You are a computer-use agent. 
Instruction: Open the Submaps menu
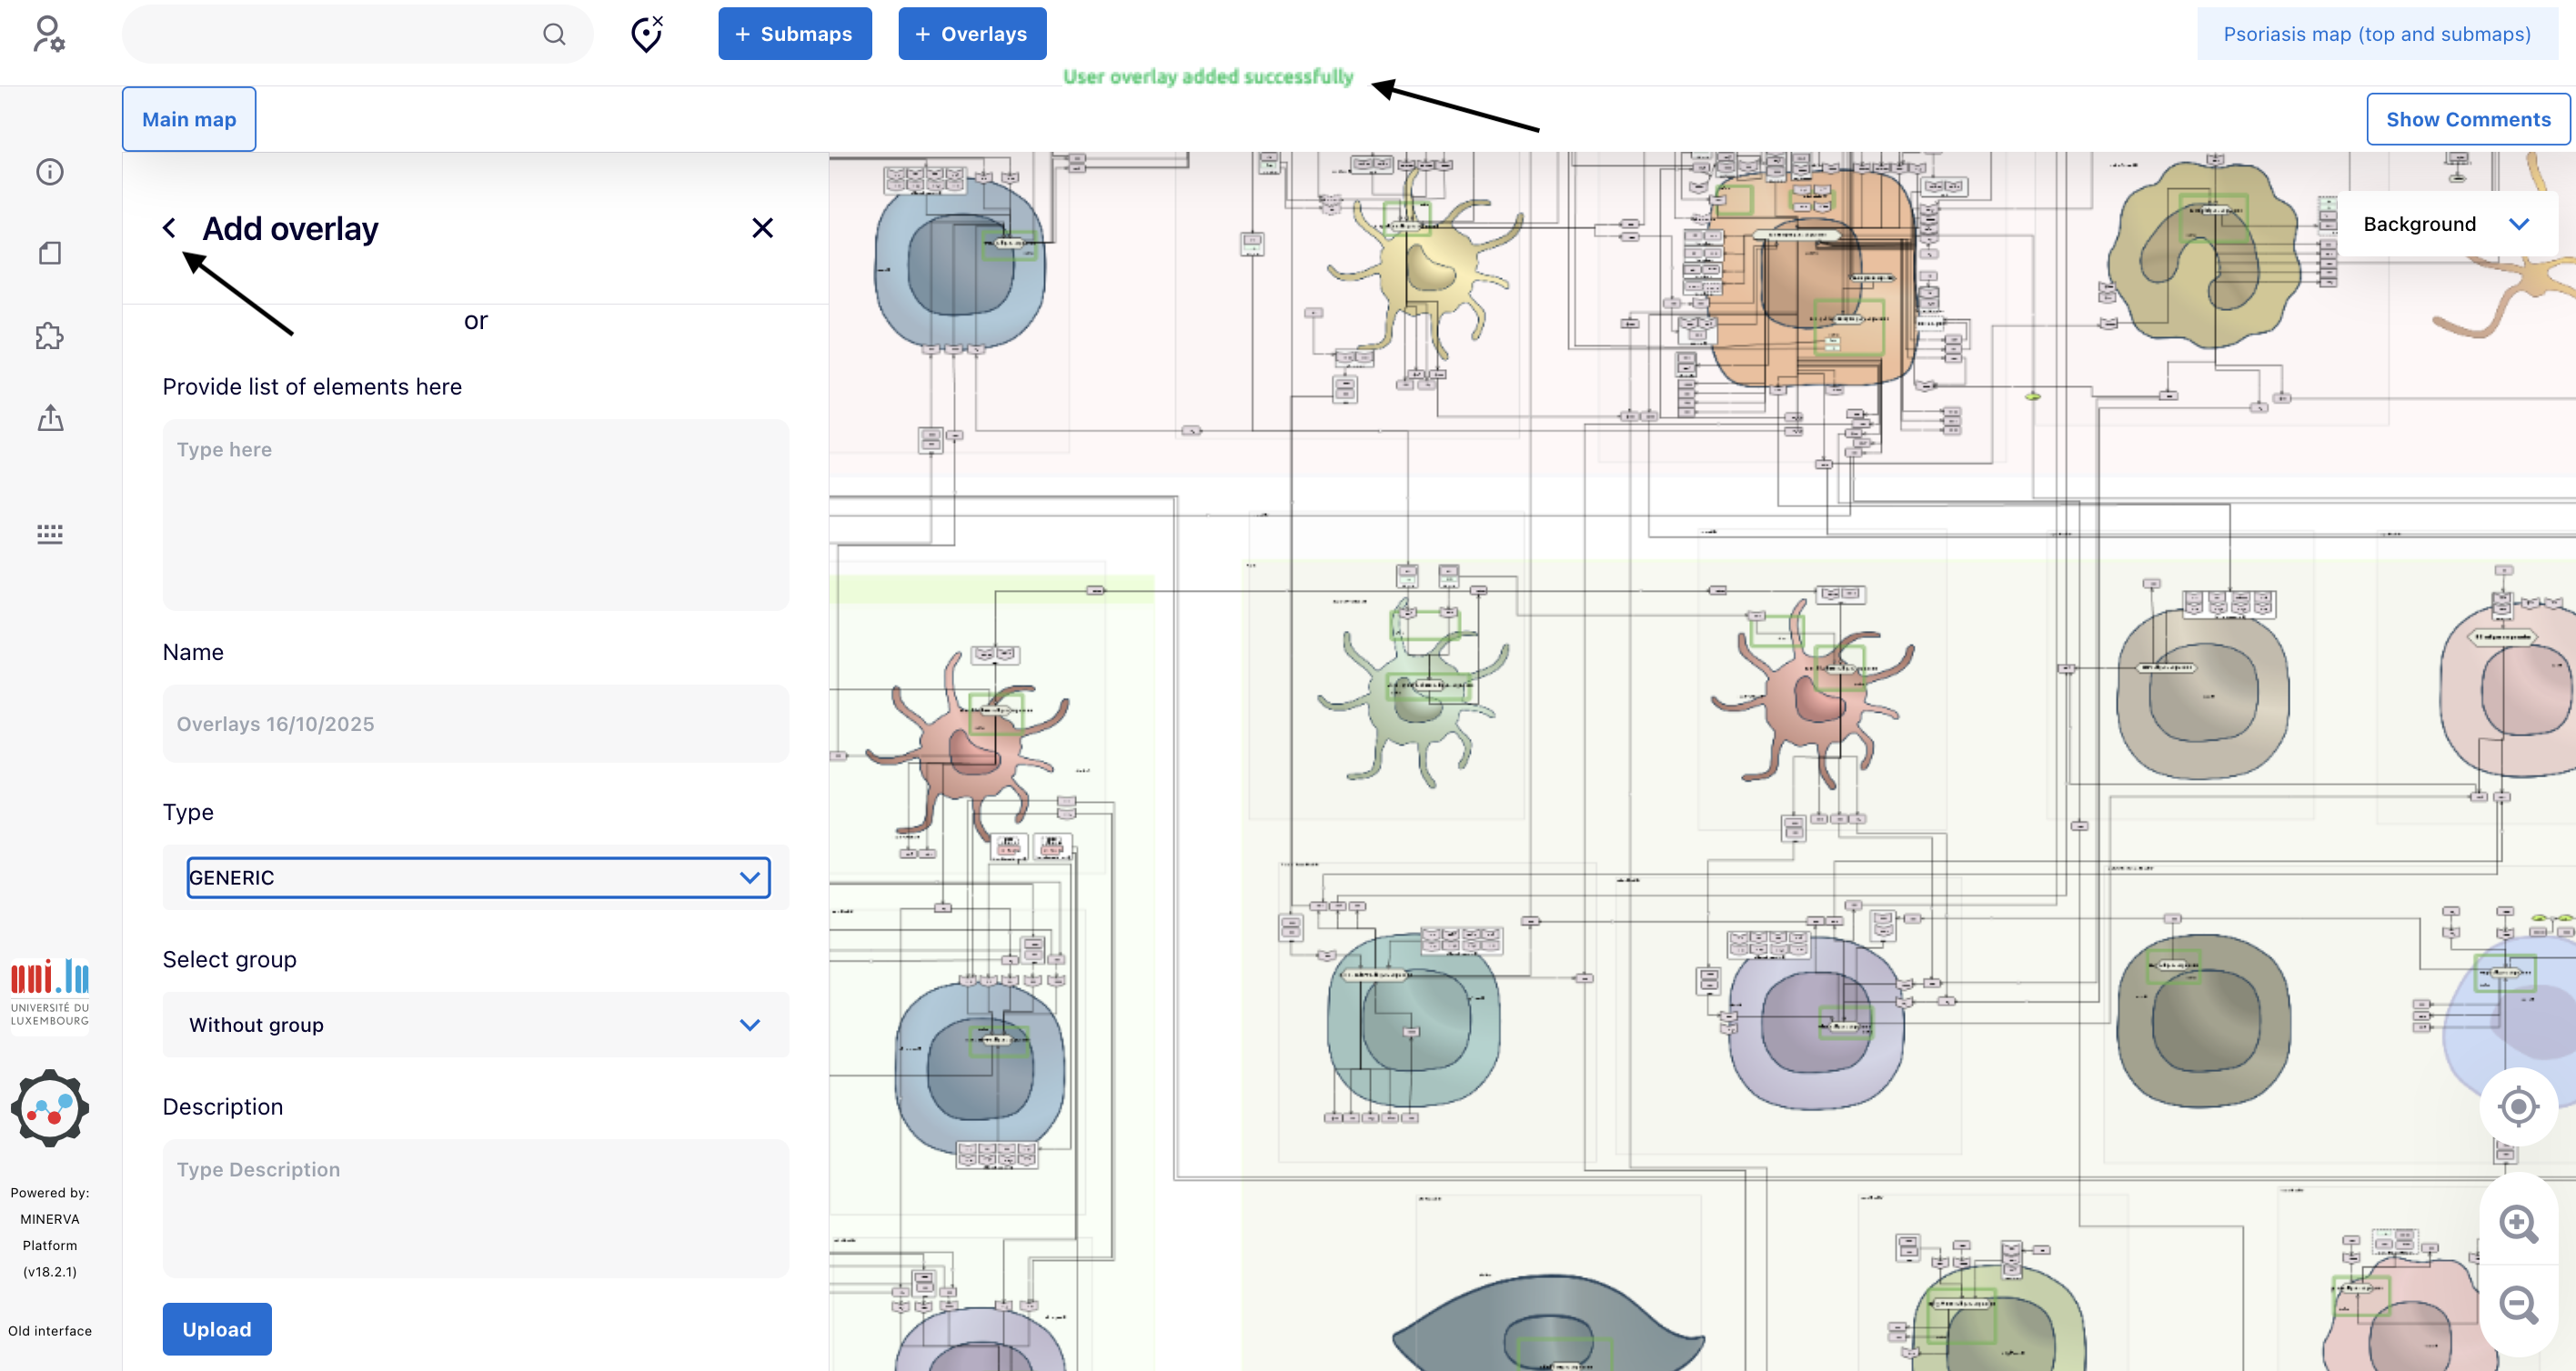(x=794, y=34)
